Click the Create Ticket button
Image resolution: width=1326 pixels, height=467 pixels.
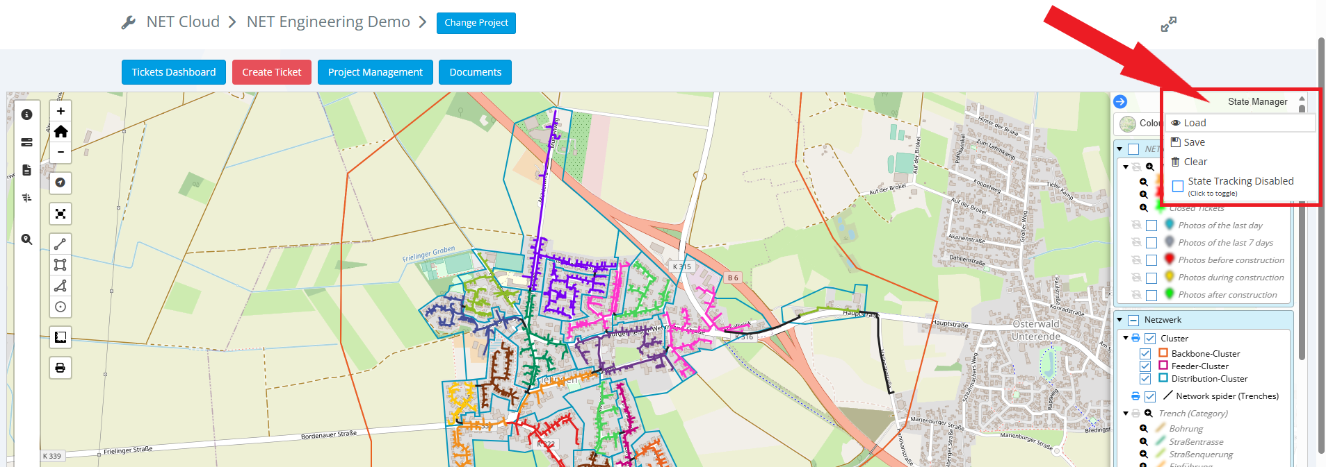tap(272, 72)
